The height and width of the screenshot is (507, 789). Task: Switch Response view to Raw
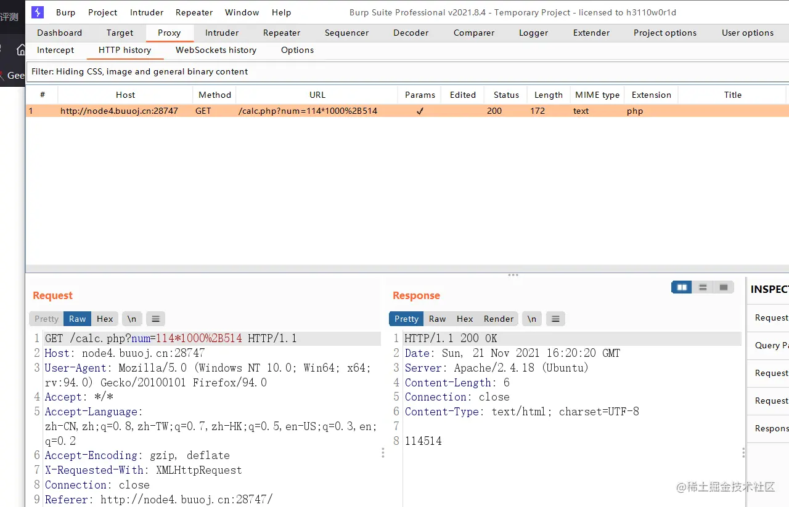coord(437,319)
